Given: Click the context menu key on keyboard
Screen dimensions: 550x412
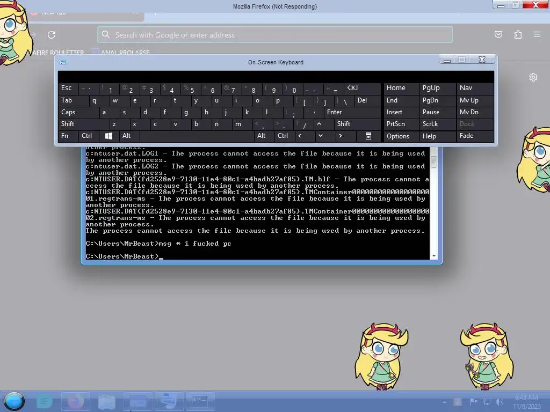Looking at the screenshot, I should click(x=368, y=136).
